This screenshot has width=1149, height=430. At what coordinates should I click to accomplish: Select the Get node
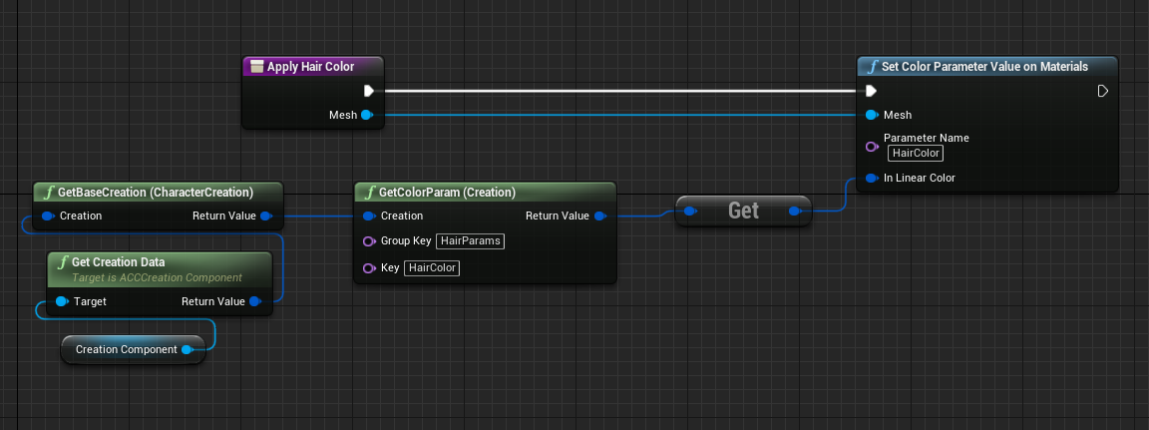(x=743, y=211)
